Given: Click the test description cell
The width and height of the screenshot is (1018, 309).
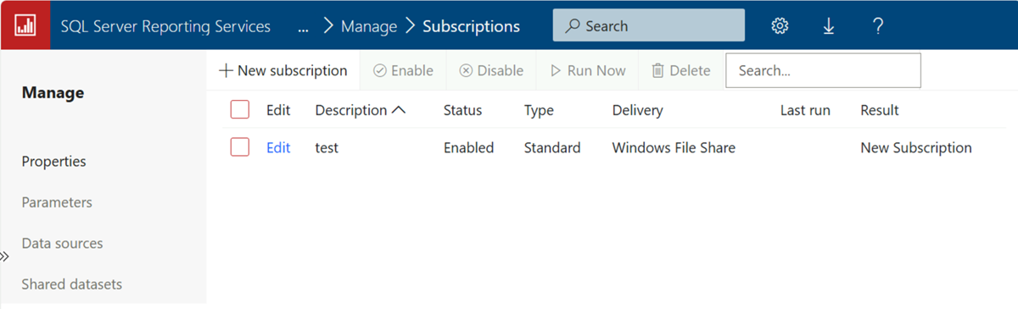Looking at the screenshot, I should (327, 147).
